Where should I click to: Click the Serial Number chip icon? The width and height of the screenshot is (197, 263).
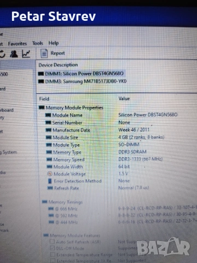pos(48,123)
